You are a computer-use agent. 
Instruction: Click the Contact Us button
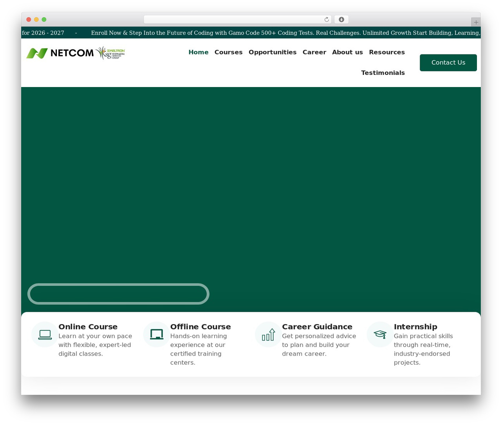(x=448, y=63)
